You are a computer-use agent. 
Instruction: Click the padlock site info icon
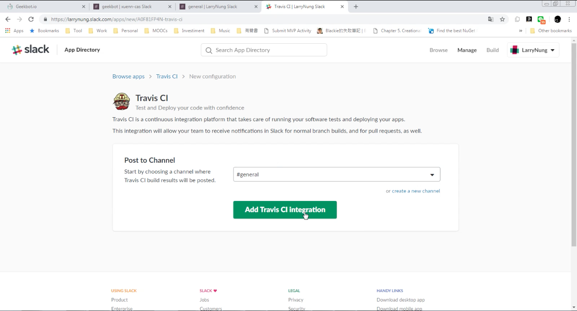tap(45, 19)
